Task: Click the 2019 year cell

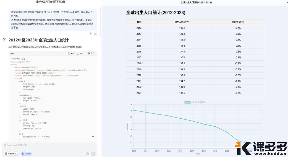Action: [139, 69]
